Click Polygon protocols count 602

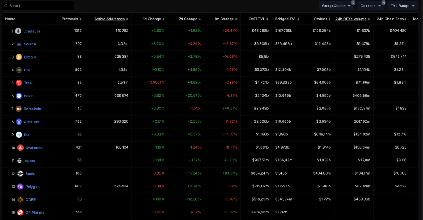[x=78, y=186]
